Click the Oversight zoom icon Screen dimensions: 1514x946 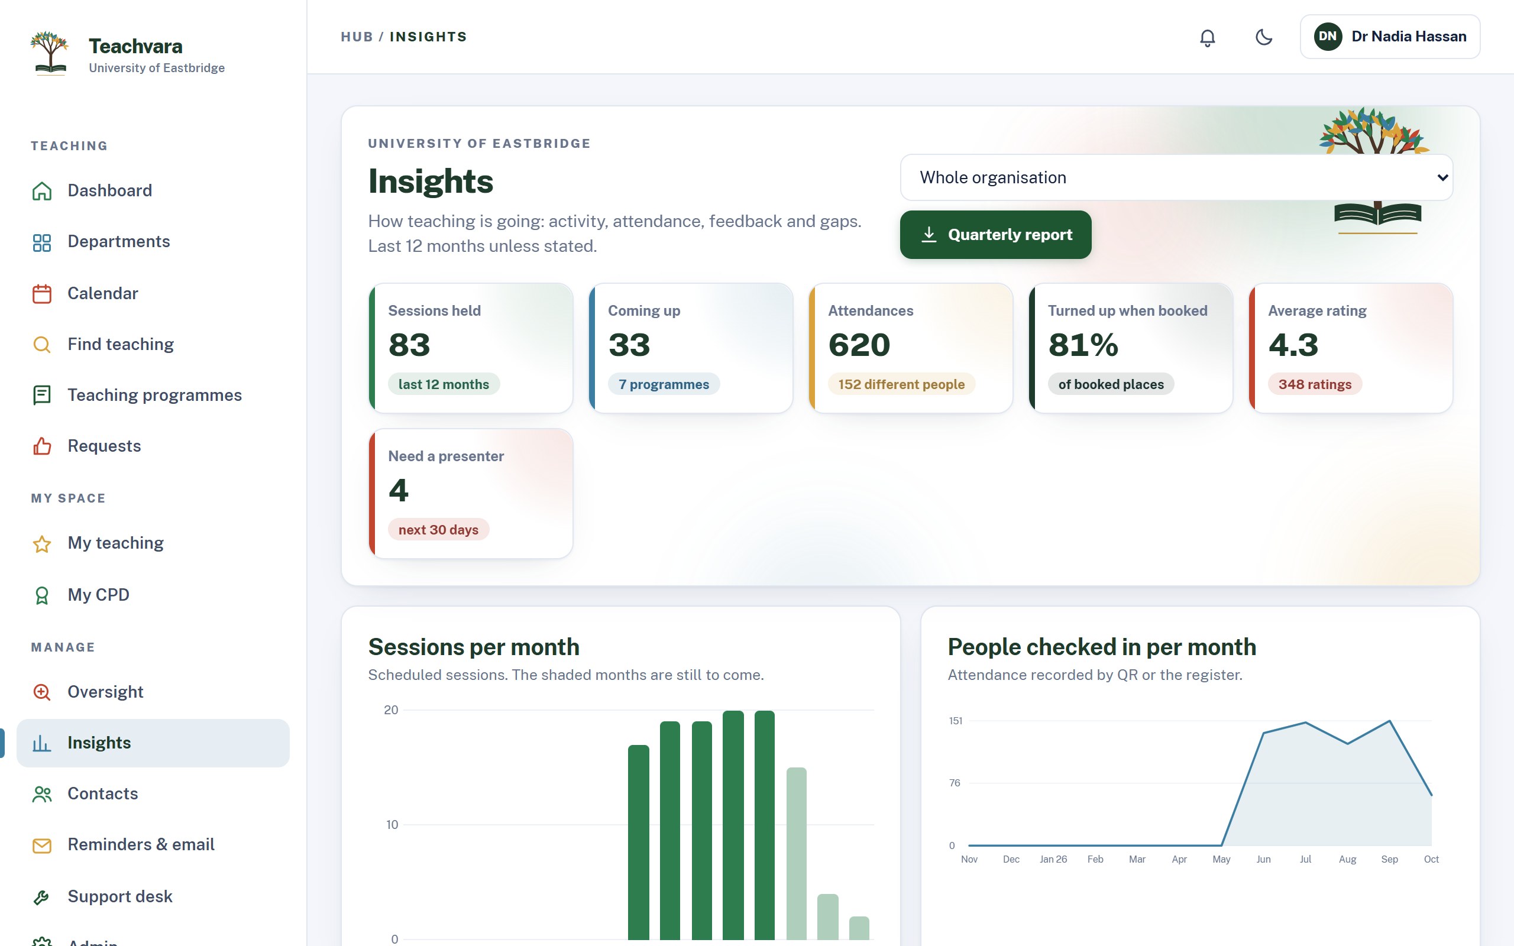click(42, 692)
